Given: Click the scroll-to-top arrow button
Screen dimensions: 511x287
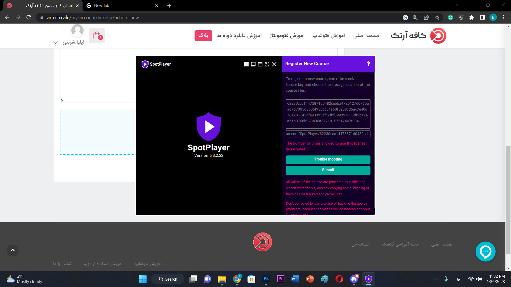Looking at the screenshot, I should click(x=13, y=250).
